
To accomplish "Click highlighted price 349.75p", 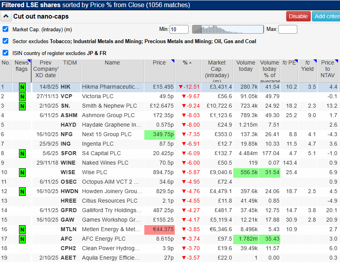I will pos(159,135).
